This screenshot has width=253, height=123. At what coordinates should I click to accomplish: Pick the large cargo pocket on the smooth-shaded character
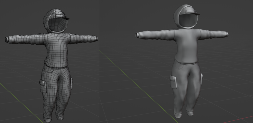173,82
